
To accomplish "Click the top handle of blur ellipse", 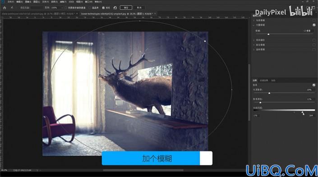I will point(140,21).
